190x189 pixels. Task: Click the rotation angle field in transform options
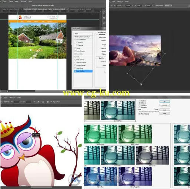(x=128, y=6)
